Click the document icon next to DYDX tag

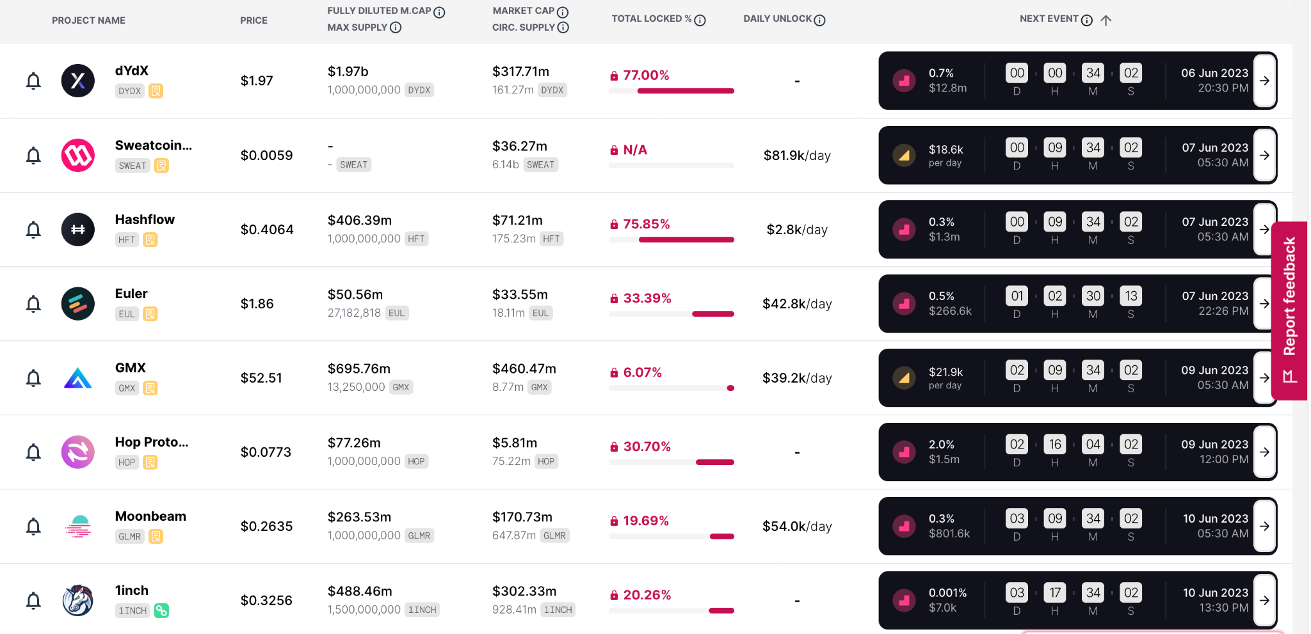pos(156,91)
